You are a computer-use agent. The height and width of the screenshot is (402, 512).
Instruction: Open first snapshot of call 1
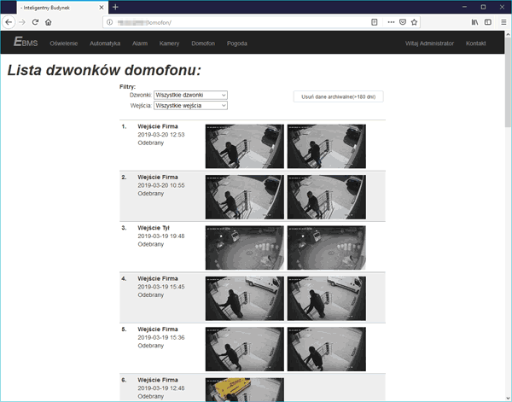pyautogui.click(x=245, y=146)
